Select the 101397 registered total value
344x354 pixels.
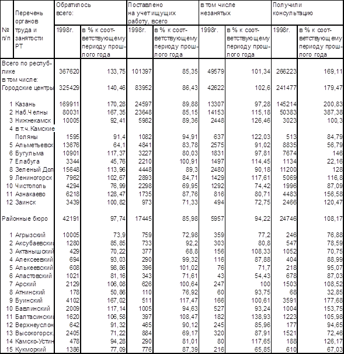141,71
